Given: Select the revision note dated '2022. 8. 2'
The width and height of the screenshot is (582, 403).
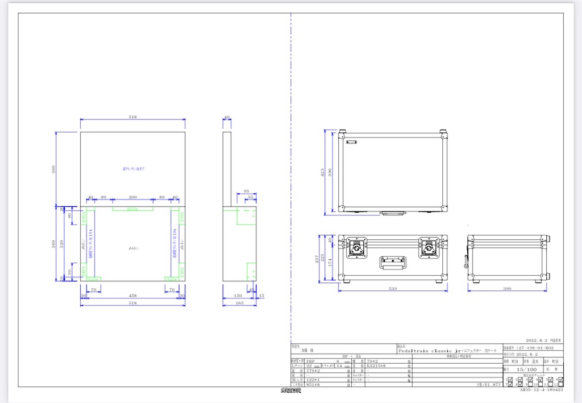Looking at the screenshot, I should (x=543, y=340).
